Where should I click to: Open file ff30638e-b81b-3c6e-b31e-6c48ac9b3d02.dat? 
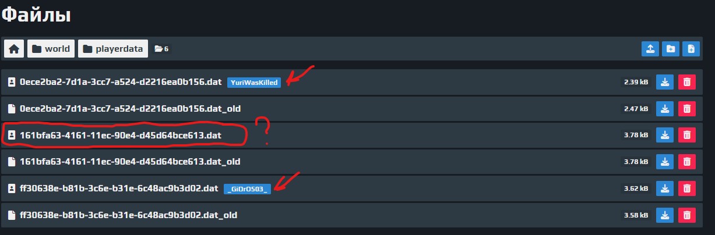point(119,188)
